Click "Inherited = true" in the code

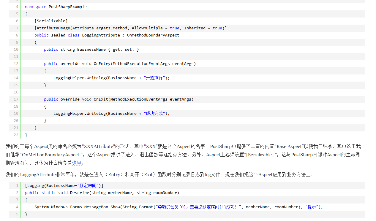(x=203, y=28)
